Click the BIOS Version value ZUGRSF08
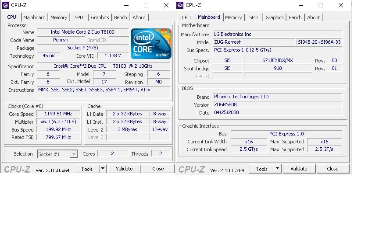This screenshot has height=236, width=379. [278, 105]
